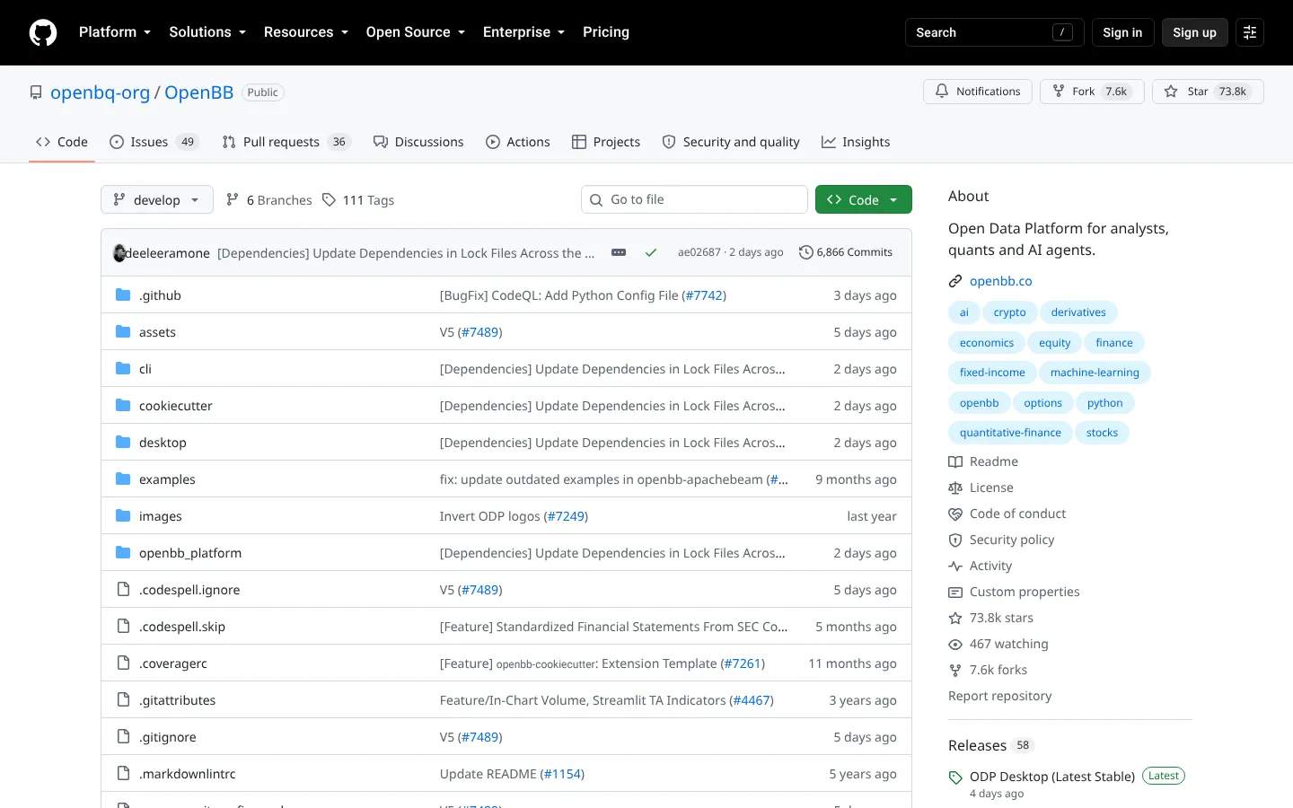
Task: Switch to the Pull requests tab
Action: tap(286, 142)
